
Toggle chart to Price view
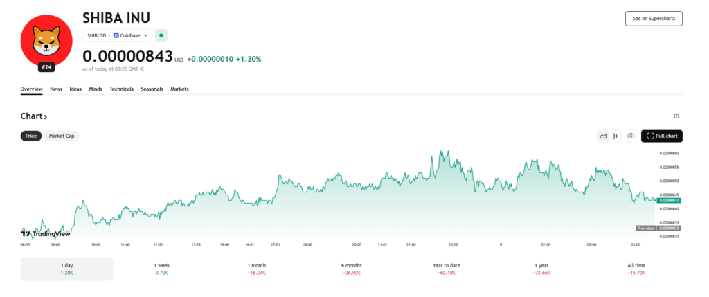(x=31, y=136)
